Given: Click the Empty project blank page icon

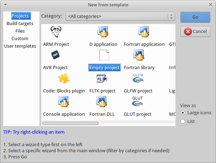Looking at the screenshot, I should pyautogui.click(x=104, y=55).
